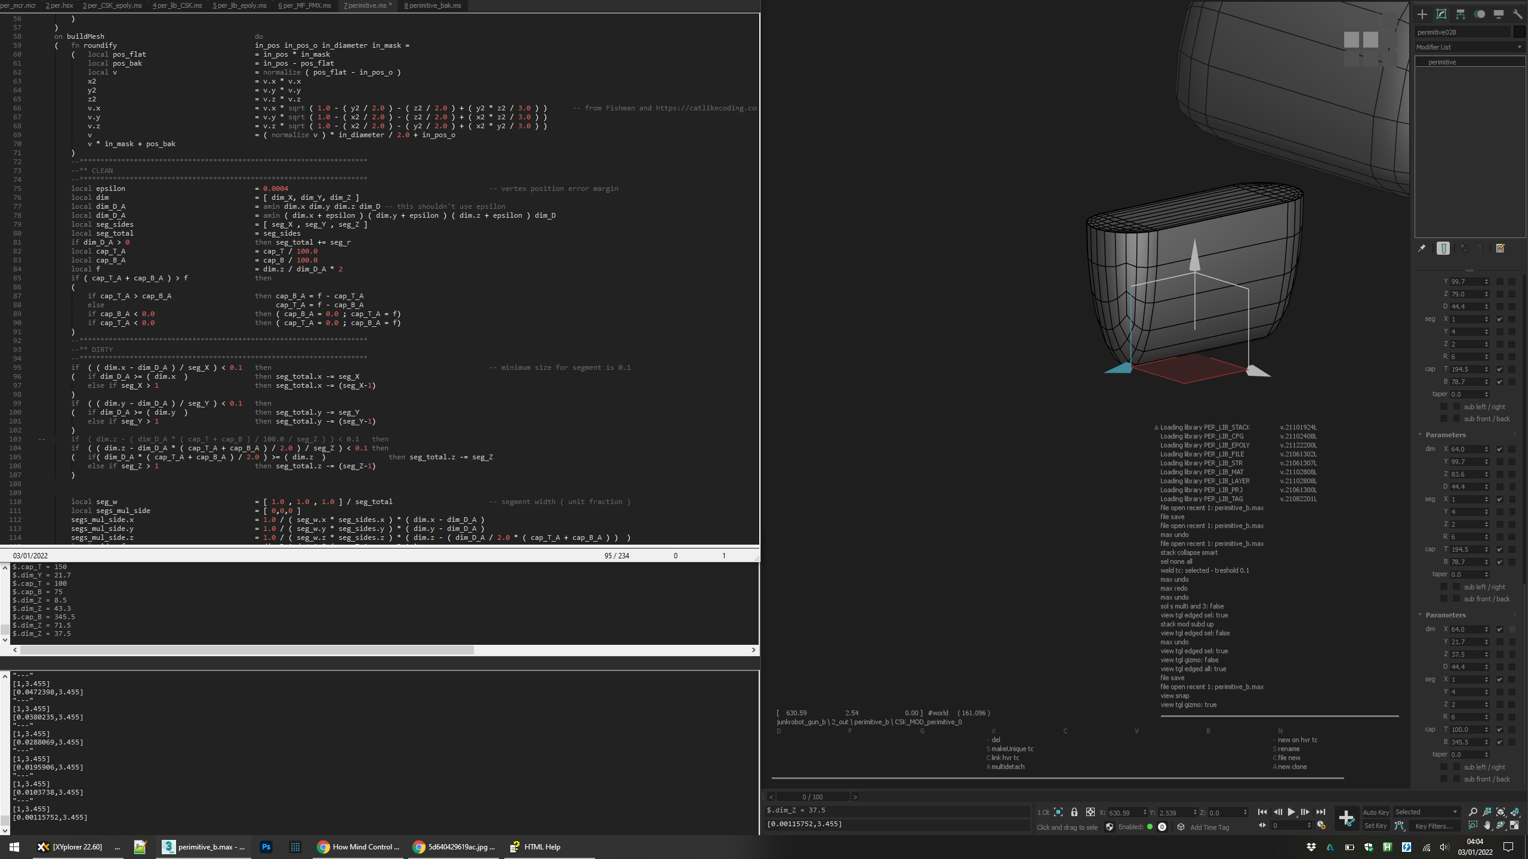Click the large Set Keys plus icon

(x=1347, y=818)
